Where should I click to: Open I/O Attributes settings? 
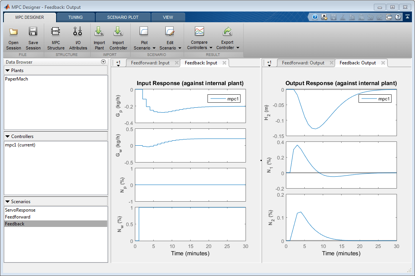coord(78,38)
